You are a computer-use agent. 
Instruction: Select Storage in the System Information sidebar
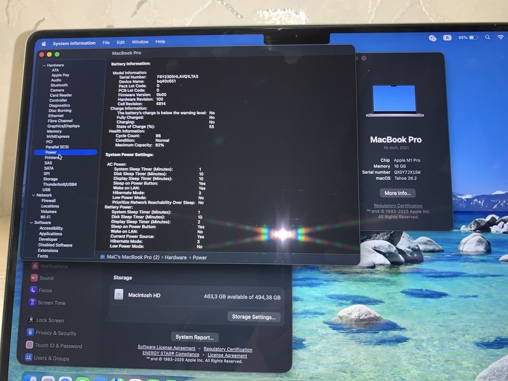(x=51, y=179)
